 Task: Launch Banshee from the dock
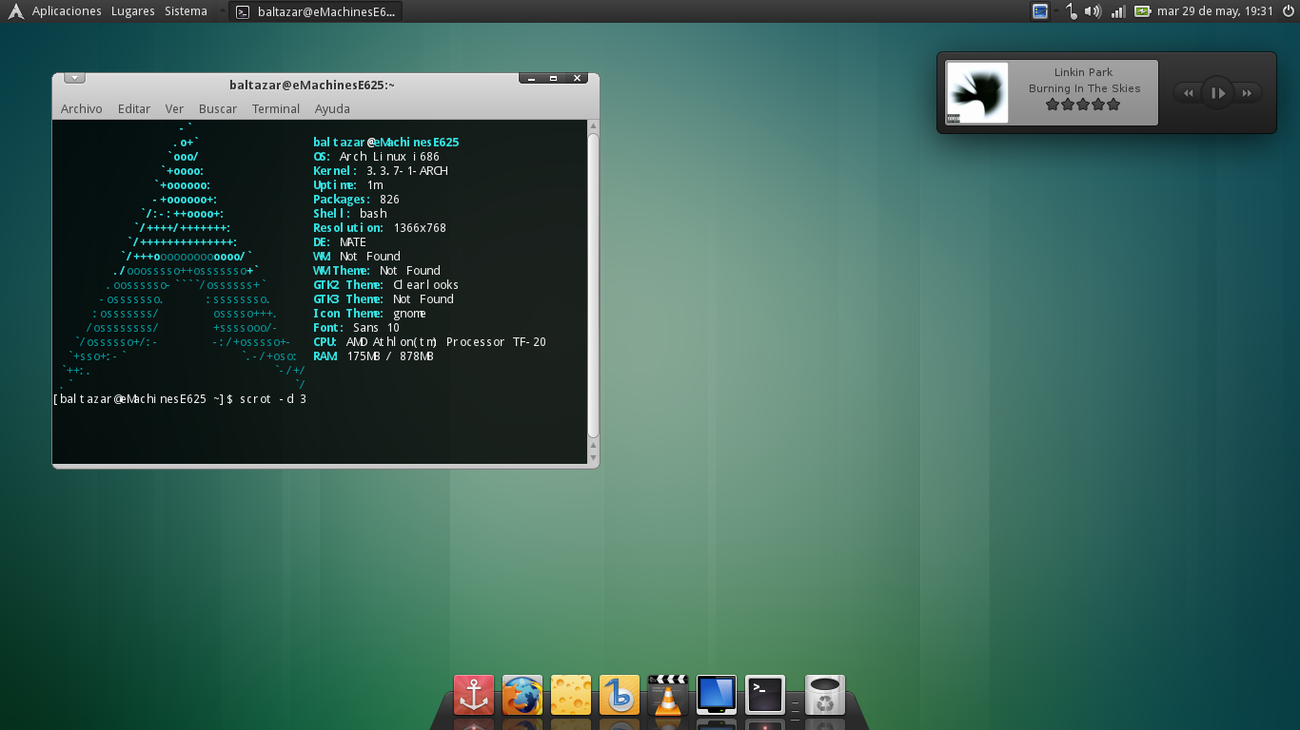(620, 695)
